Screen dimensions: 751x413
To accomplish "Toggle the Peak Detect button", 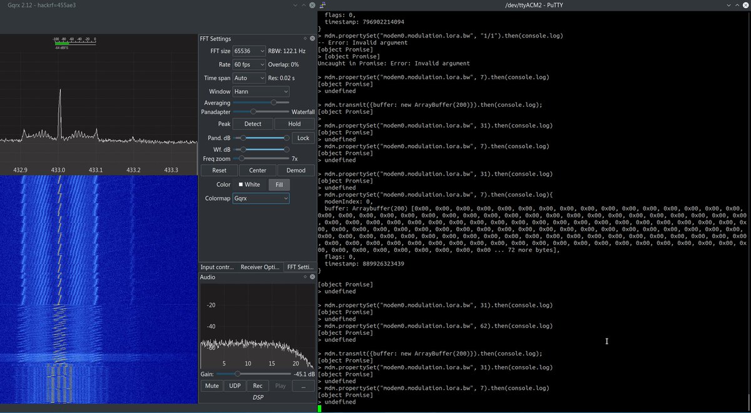I will coord(253,124).
